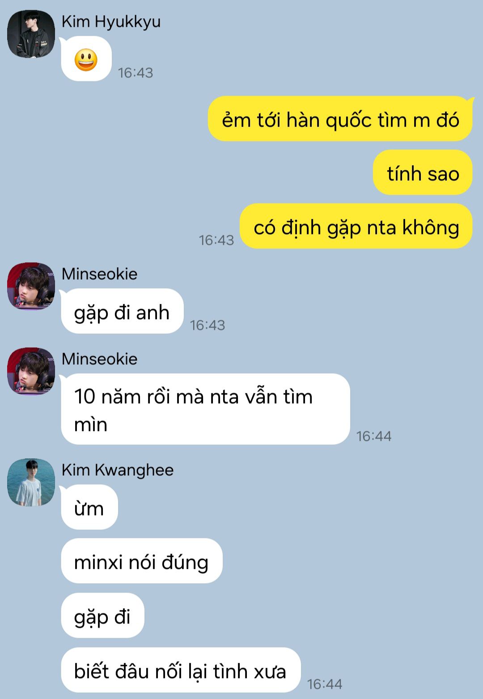Tap the 'ừm' message bubble
The image size is (483, 699).
pyautogui.click(x=89, y=507)
